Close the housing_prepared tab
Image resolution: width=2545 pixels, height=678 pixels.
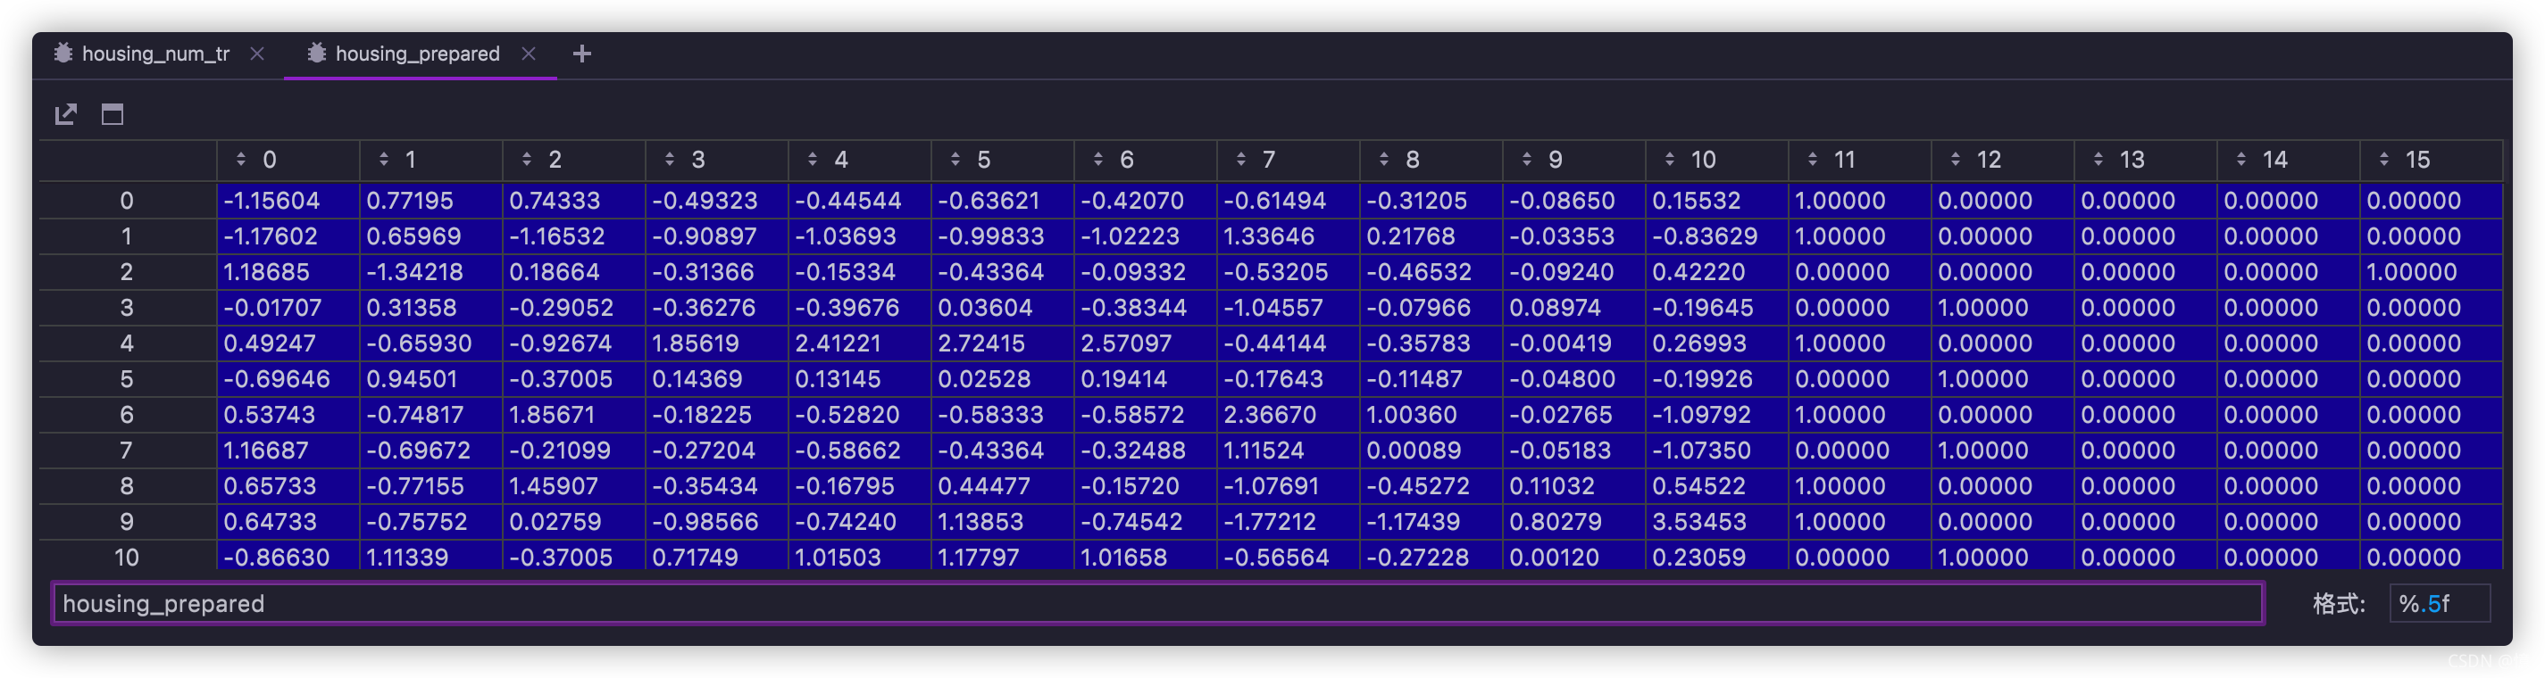[x=529, y=54]
